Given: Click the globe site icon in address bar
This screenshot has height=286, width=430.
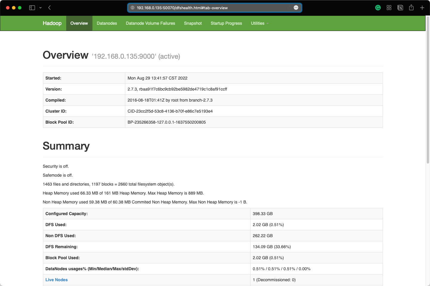Looking at the screenshot, I should pyautogui.click(x=132, y=8).
